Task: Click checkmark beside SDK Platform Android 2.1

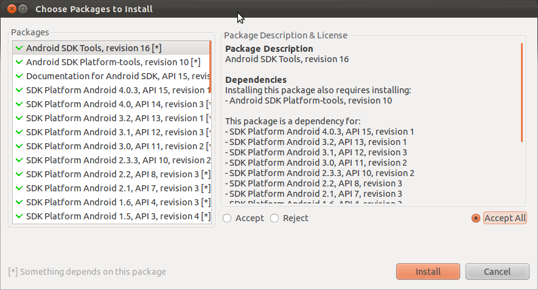Action: (19, 188)
